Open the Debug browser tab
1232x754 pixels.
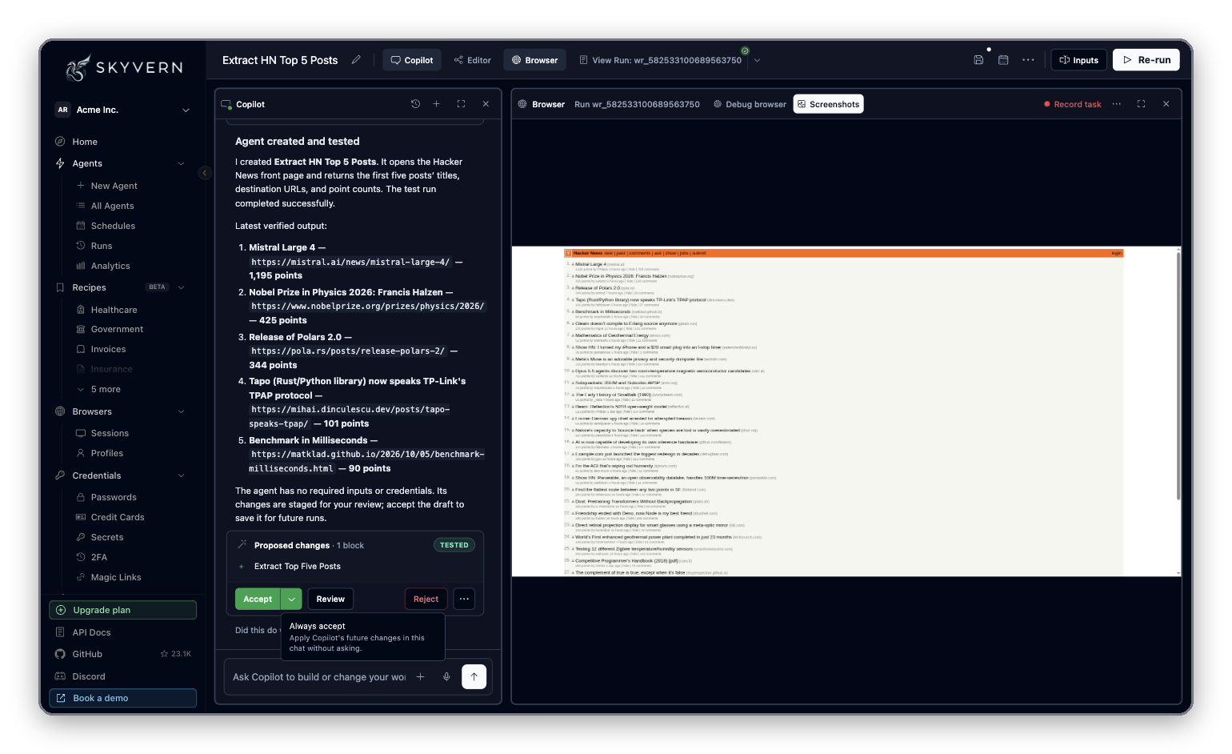point(750,104)
